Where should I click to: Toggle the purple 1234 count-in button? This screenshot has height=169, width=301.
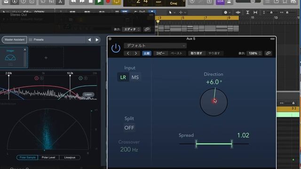[220, 1]
